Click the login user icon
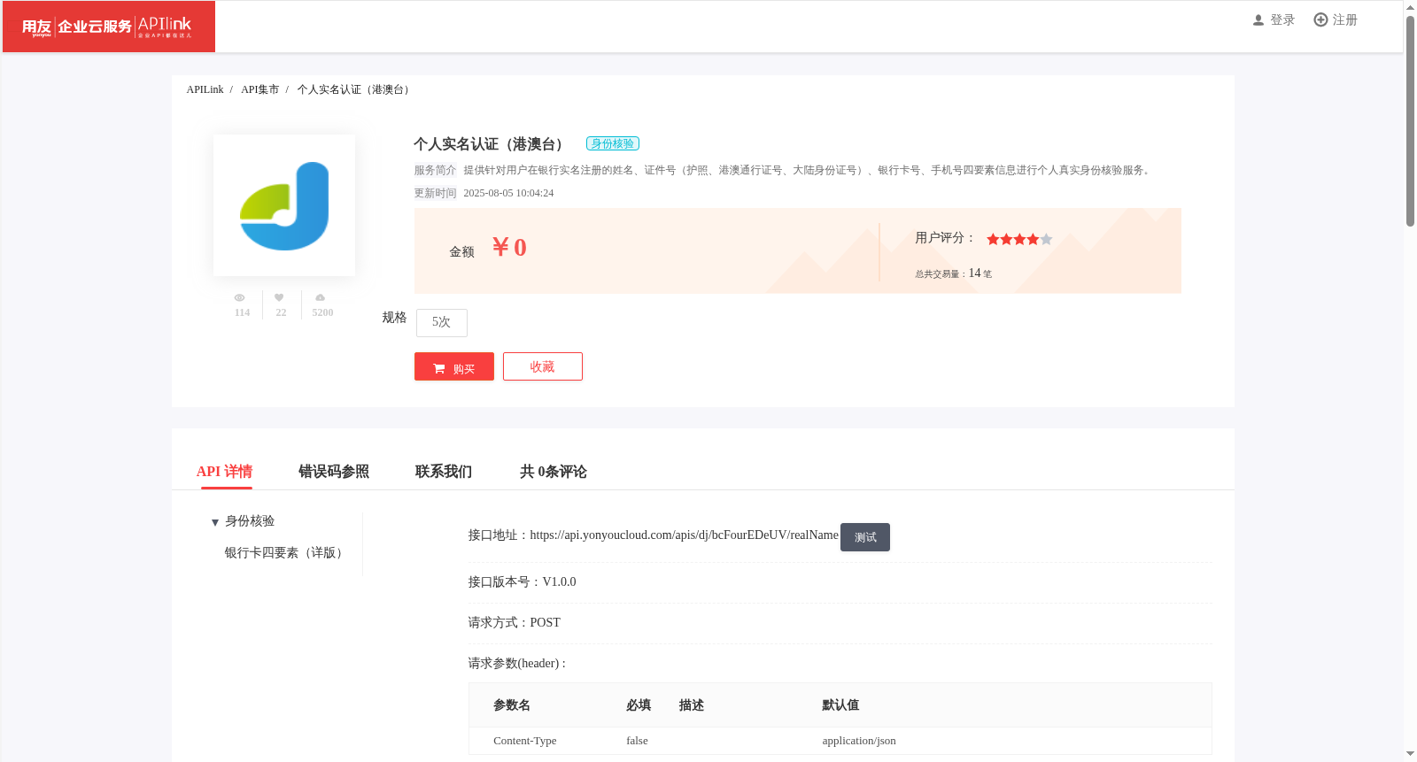1417x762 pixels. (1258, 19)
